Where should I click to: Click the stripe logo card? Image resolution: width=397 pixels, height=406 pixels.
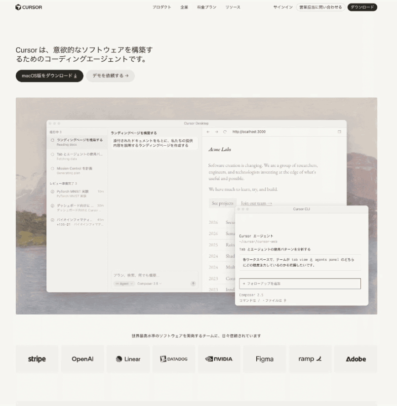(37, 359)
